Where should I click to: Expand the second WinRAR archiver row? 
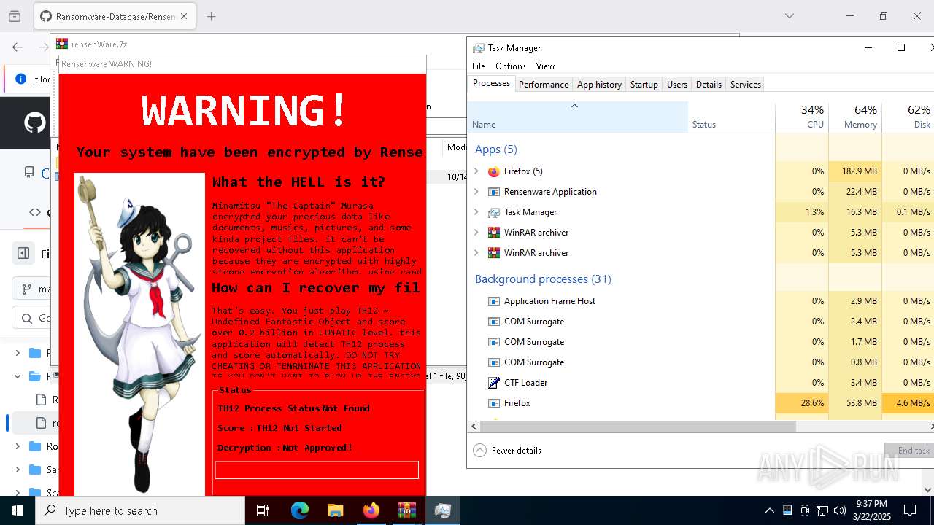tap(476, 253)
